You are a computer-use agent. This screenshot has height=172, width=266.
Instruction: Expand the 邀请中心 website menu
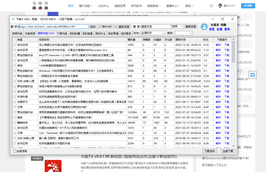(173, 6)
